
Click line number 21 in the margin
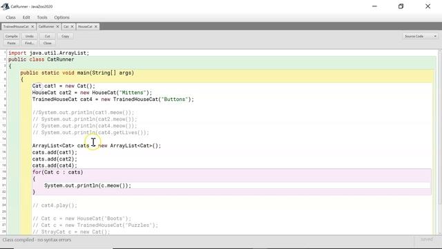point(4,185)
